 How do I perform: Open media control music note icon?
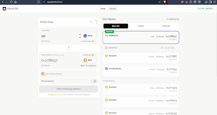[x=206, y=2]
